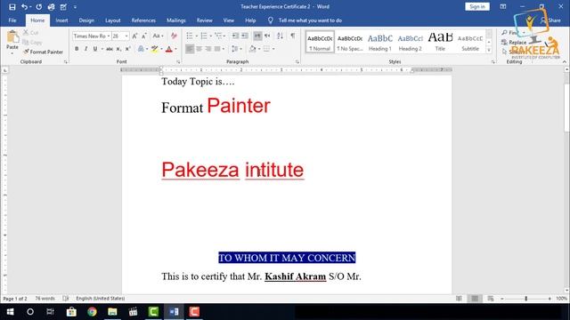Viewport: 570px width, 320px height.
Task: Click the Redo/Repeat arrow
Action: click(x=39, y=6)
